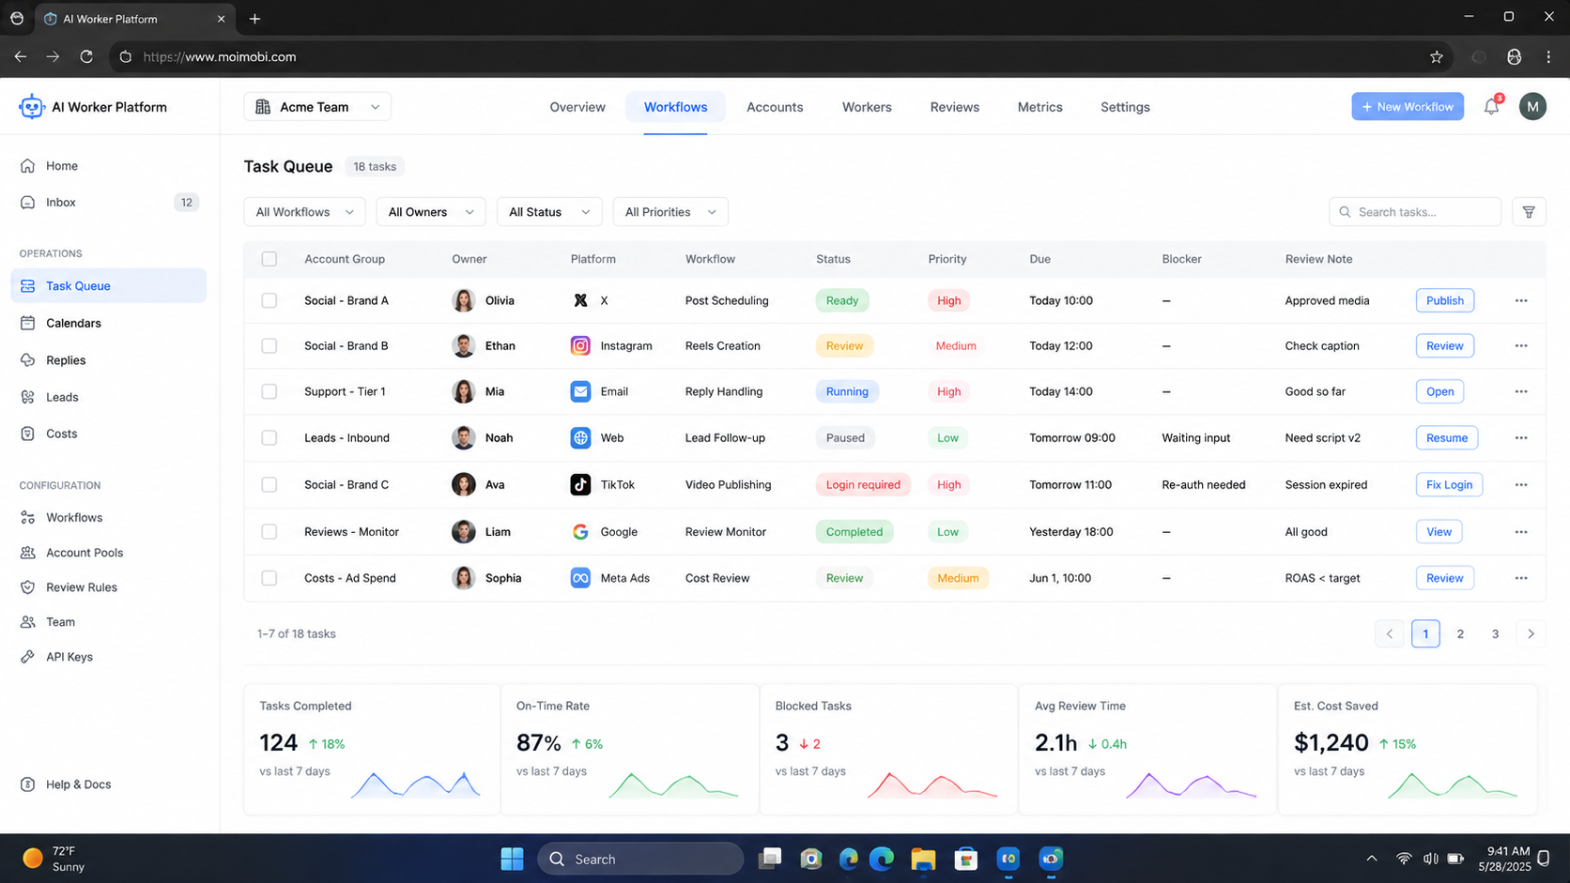This screenshot has height=883, width=1570.
Task: Click bookmark star in address bar
Action: 1436,57
